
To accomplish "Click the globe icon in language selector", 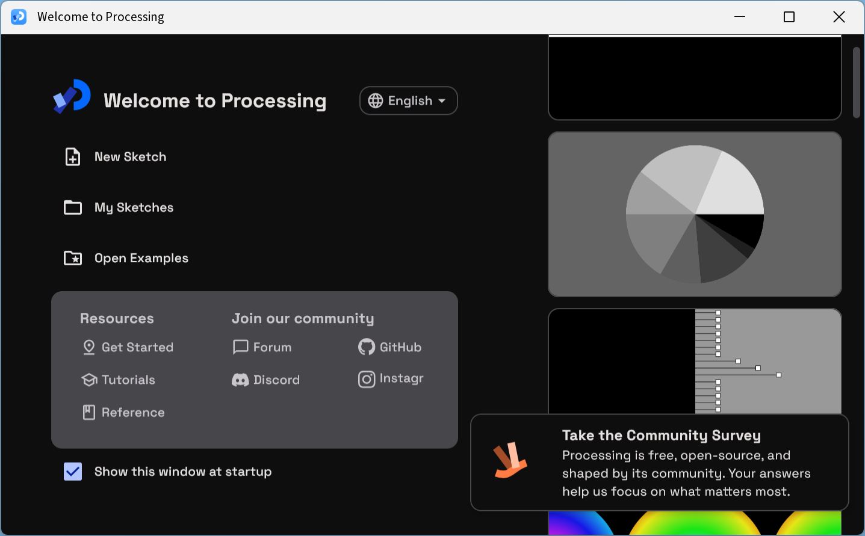I will 376,100.
